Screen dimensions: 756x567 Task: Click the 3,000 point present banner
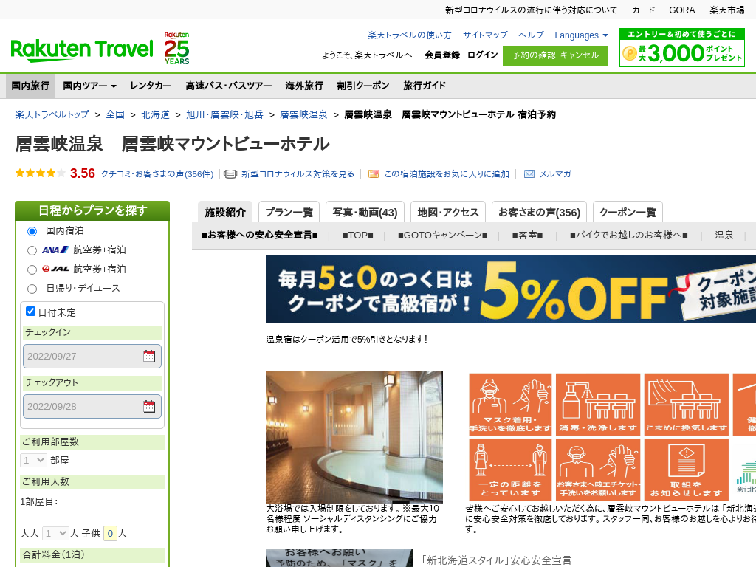tap(681, 47)
